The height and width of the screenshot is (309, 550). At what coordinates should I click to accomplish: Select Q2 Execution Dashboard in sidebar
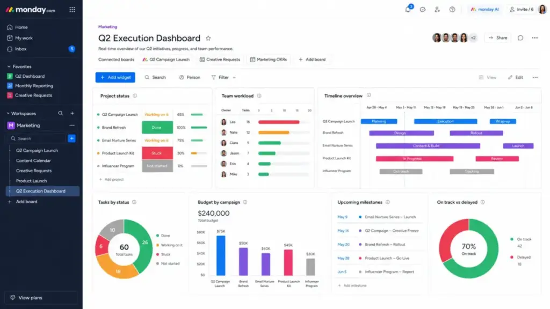[x=42, y=191]
